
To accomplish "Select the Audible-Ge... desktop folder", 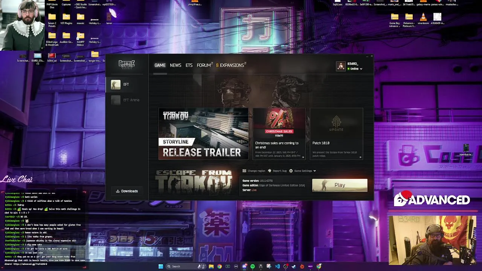I will [66, 38].
